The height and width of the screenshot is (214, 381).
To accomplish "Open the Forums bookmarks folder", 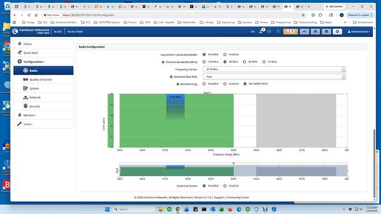I will [x=130, y=22].
